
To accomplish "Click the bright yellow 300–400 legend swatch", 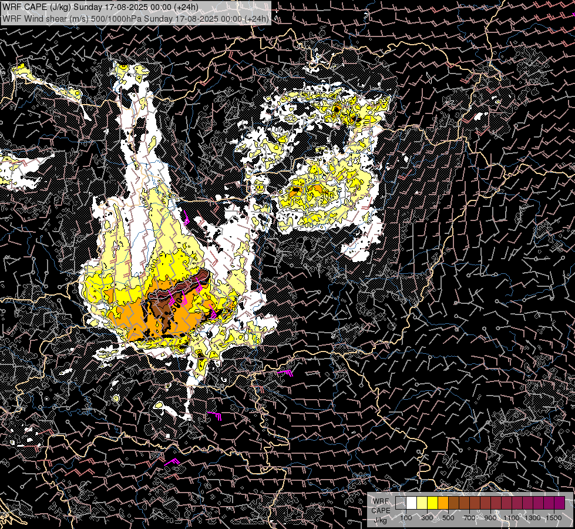I will (433, 503).
